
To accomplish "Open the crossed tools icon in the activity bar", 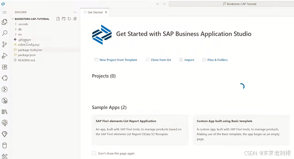I will [x=5, y=156].
